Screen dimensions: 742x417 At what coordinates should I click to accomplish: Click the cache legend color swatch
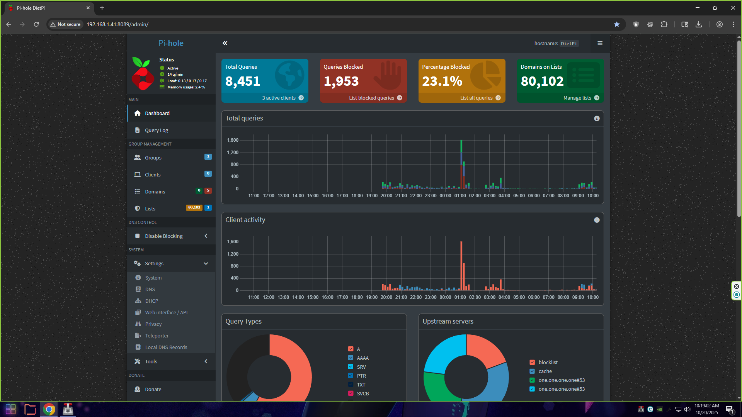click(x=532, y=371)
